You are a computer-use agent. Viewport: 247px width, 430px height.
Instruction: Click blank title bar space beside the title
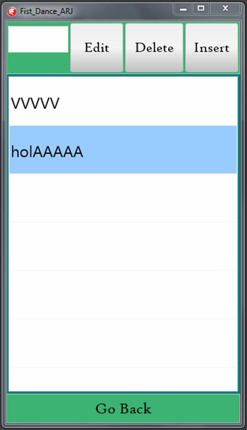(123, 11)
